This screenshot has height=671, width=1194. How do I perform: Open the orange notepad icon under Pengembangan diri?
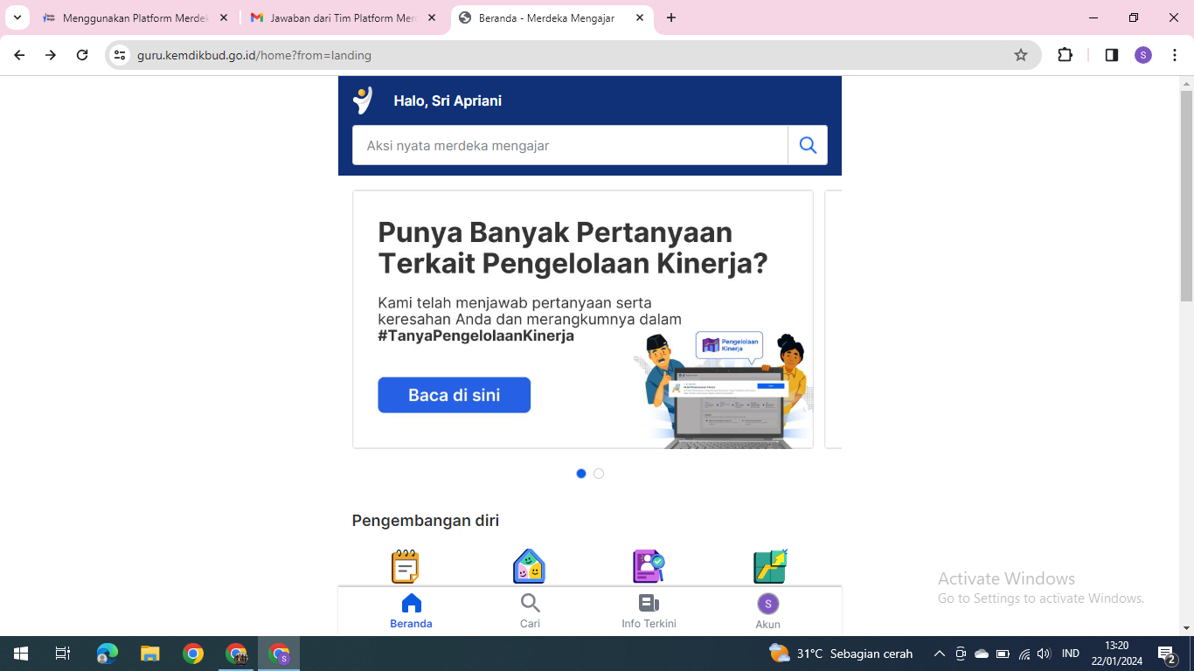[x=405, y=566]
